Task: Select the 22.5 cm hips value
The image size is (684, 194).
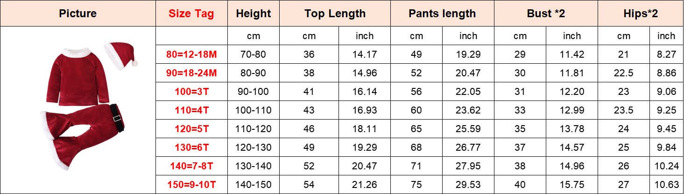Action: (624, 73)
